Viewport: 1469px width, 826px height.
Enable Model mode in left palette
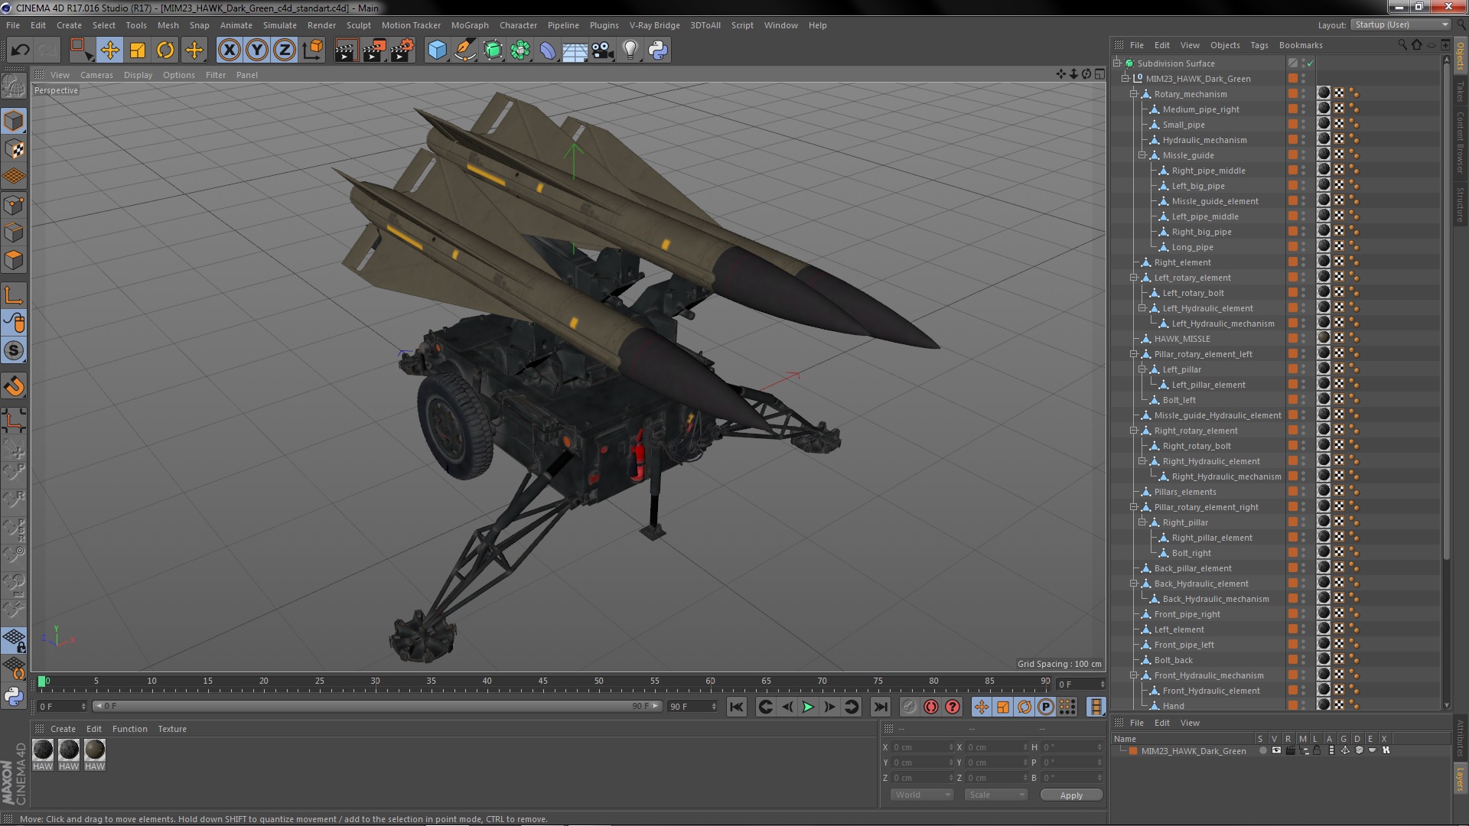tap(14, 121)
